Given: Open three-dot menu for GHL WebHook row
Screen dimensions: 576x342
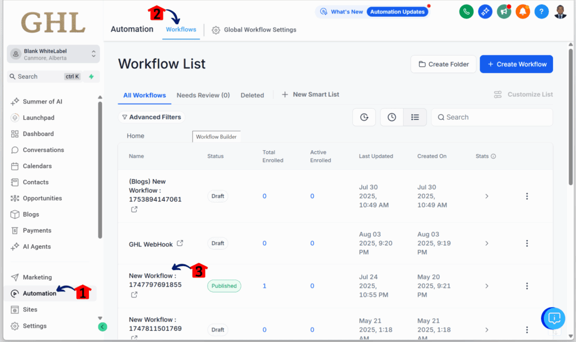Looking at the screenshot, I should [x=526, y=243].
